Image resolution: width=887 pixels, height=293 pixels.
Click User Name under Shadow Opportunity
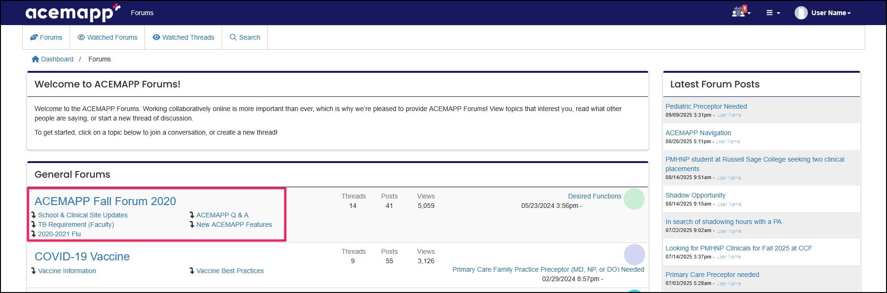tap(729, 204)
